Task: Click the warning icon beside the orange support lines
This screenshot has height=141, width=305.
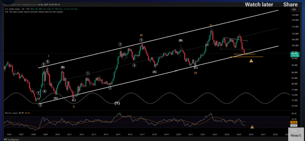Action: 251,61
